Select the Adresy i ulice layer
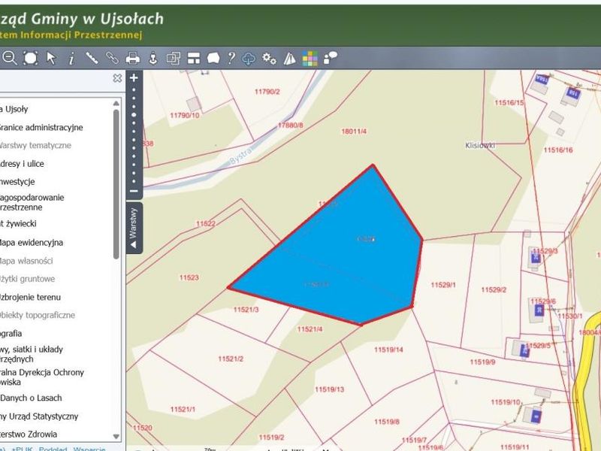The width and height of the screenshot is (601, 451). pyautogui.click(x=22, y=164)
